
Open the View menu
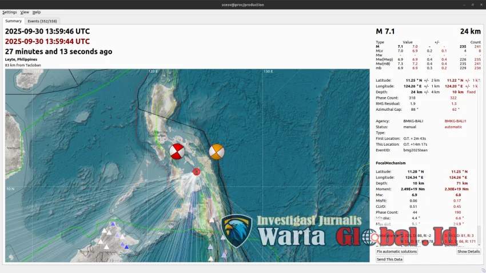(x=25, y=12)
